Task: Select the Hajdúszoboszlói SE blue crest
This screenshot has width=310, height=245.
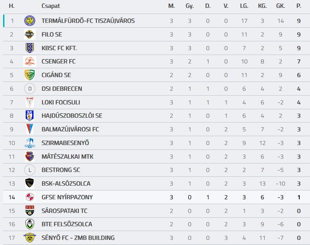Action: (30, 115)
